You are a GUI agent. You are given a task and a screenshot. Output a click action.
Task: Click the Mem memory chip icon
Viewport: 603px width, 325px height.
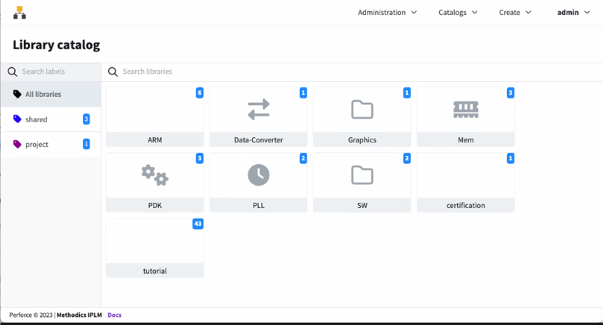tap(466, 109)
